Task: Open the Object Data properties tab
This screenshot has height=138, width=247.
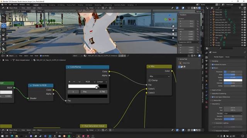Action: [x=206, y=99]
